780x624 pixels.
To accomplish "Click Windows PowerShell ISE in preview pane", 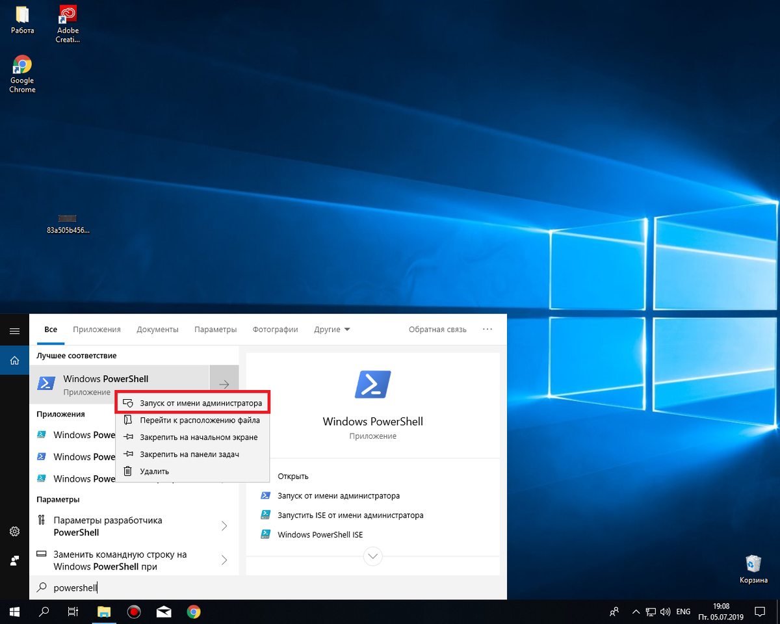I will tap(320, 535).
